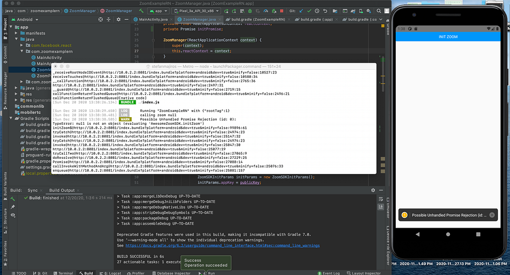
Task: Open Build panel settings gear
Action: point(373,190)
